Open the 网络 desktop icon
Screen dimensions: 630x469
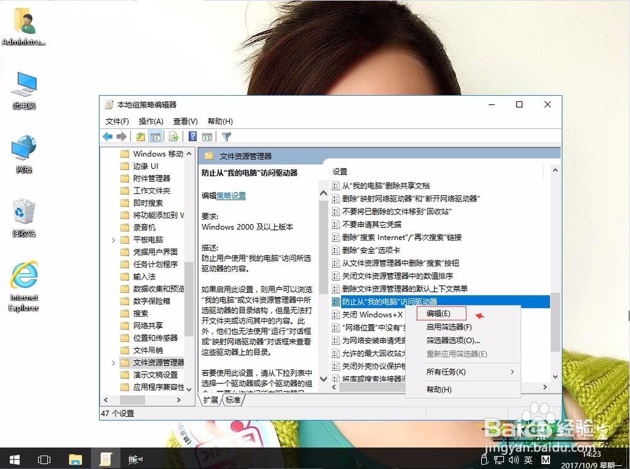[x=24, y=154]
